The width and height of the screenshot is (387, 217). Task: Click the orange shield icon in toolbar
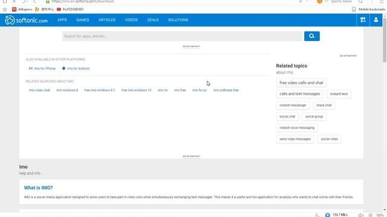tap(319, 1)
